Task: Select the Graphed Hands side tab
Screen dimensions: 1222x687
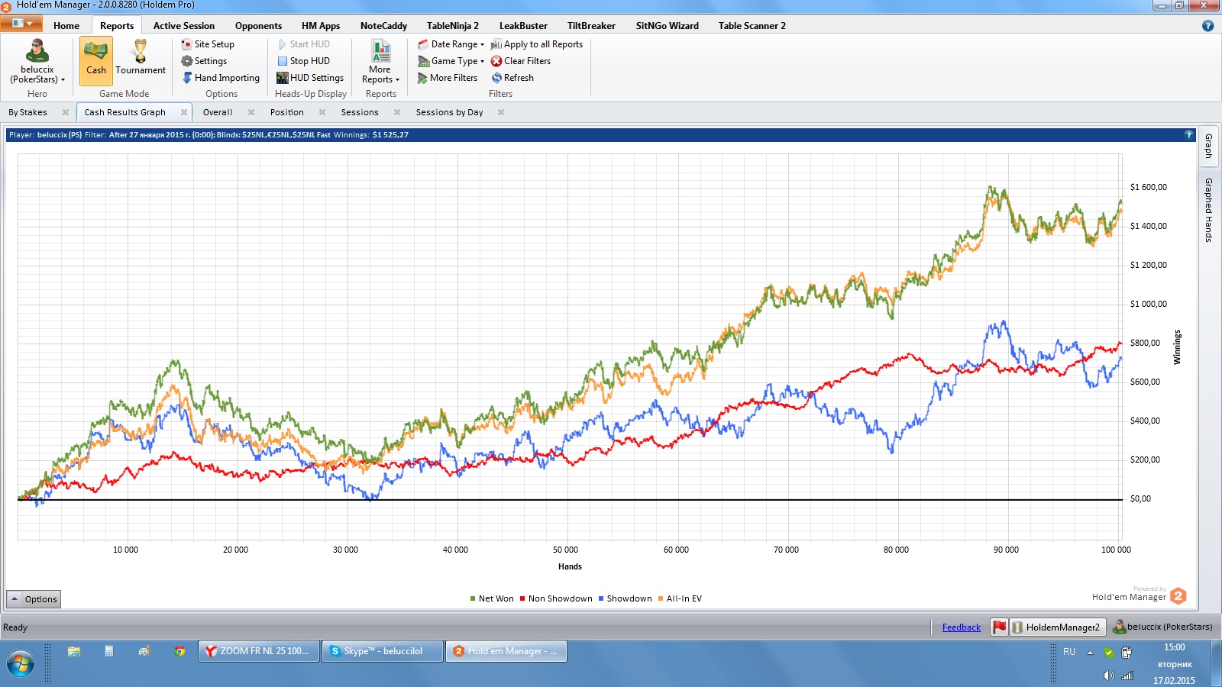Action: (x=1208, y=210)
